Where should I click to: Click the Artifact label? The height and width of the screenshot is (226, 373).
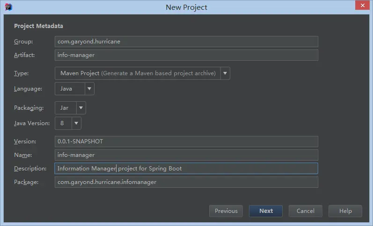24,55
